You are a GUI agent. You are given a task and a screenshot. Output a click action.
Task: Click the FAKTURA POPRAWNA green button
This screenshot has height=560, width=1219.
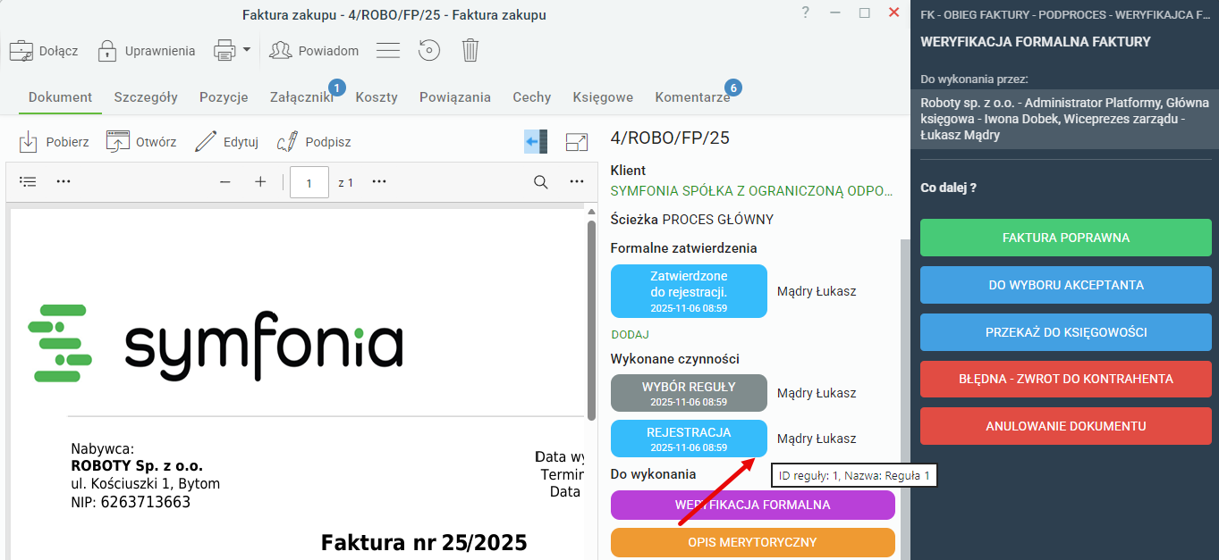(x=1066, y=238)
